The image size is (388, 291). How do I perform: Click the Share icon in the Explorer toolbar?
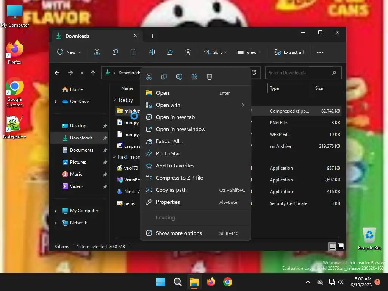coord(170,52)
